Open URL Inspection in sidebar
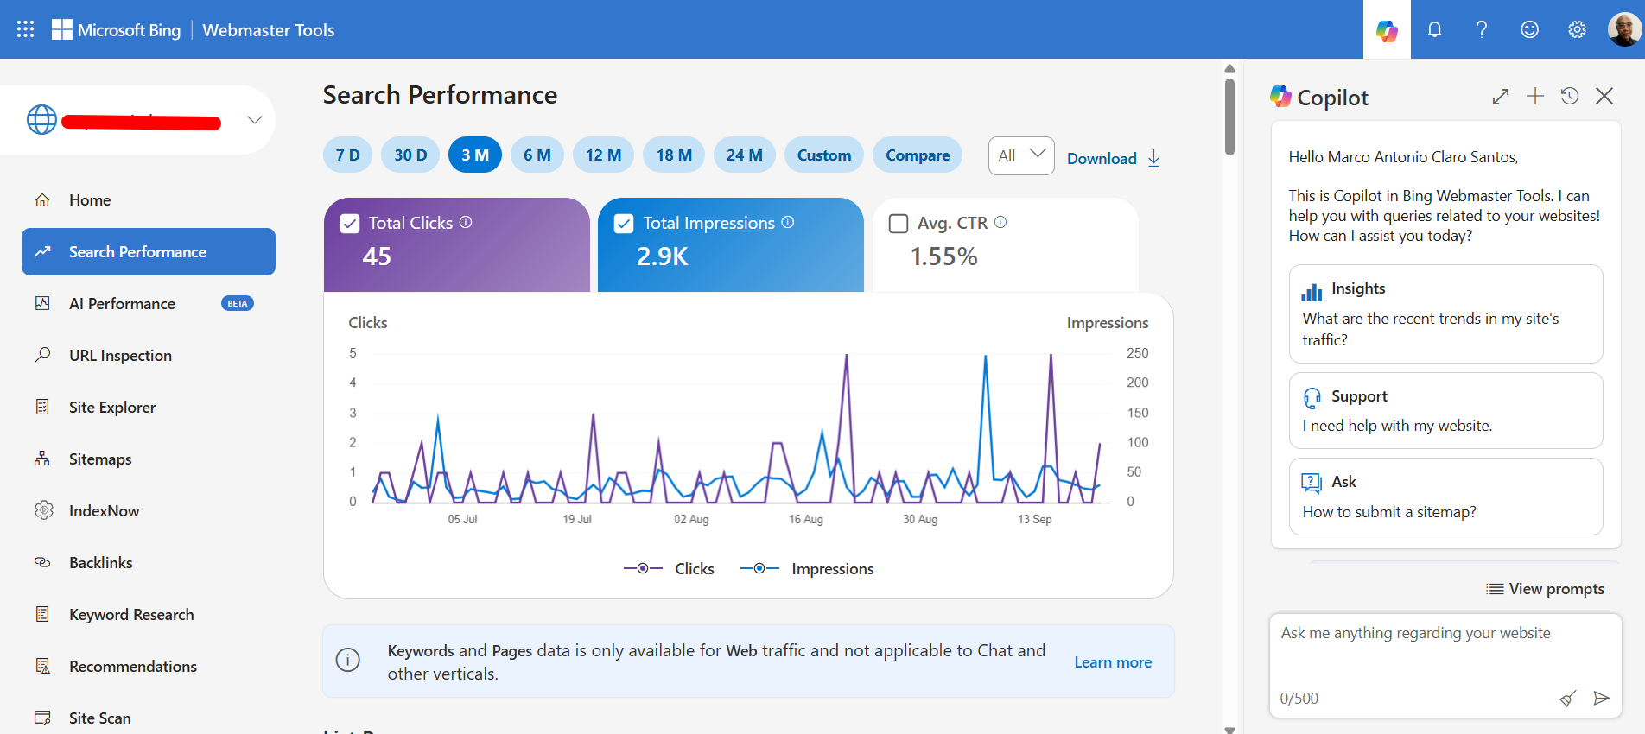This screenshot has height=734, width=1645. click(149, 356)
